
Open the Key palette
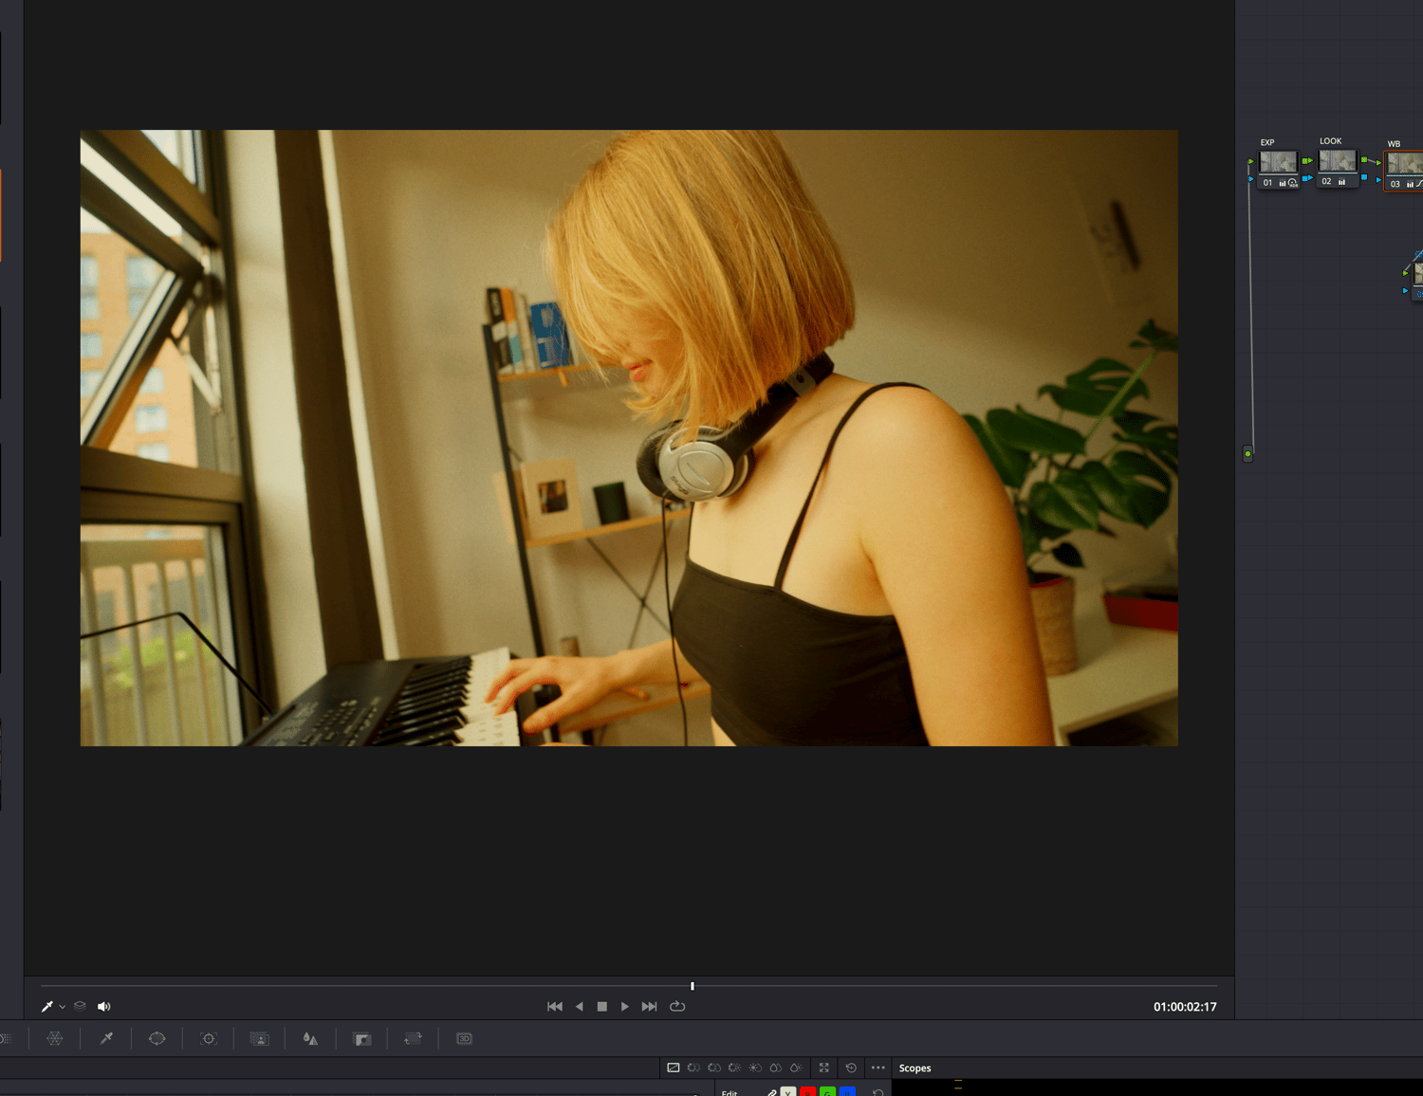click(x=361, y=1038)
